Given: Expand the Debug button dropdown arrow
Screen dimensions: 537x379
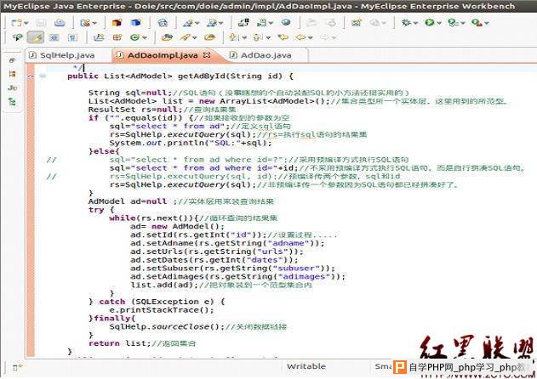Looking at the screenshot, I should pos(417,22).
